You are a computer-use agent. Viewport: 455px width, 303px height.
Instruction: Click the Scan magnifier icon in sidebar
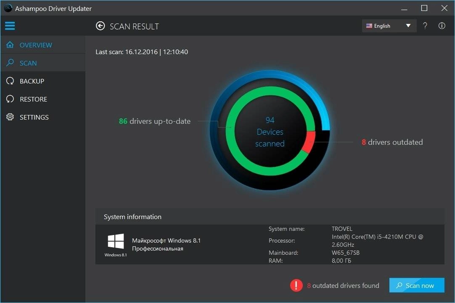(10, 63)
